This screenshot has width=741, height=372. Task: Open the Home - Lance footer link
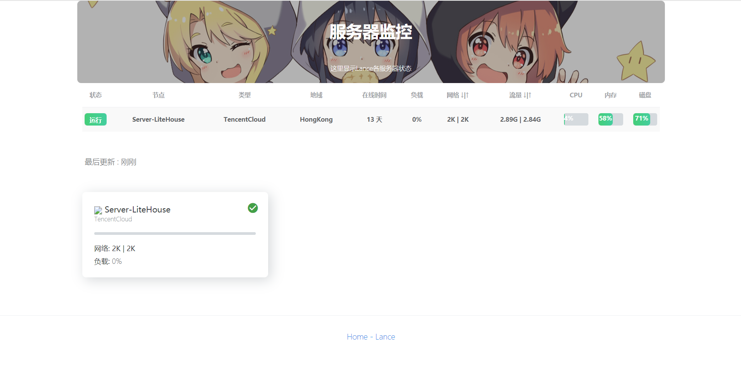[370, 336]
